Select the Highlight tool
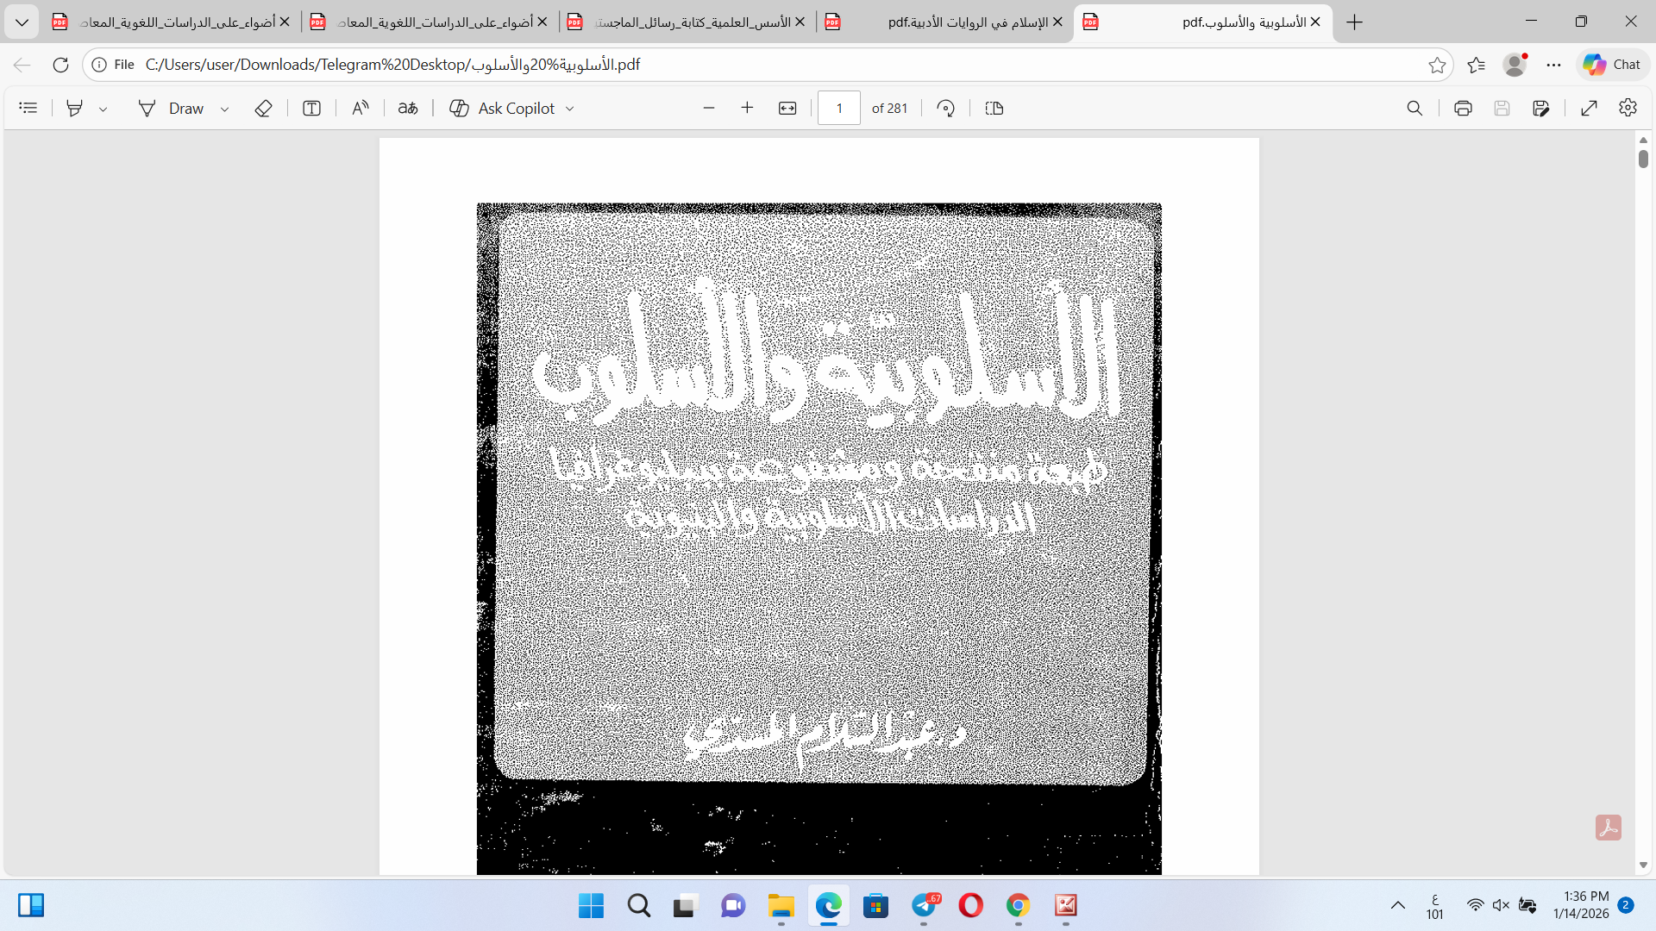This screenshot has height=931, width=1656. [x=75, y=108]
